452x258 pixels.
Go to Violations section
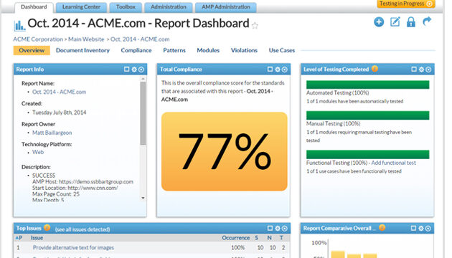tap(244, 50)
